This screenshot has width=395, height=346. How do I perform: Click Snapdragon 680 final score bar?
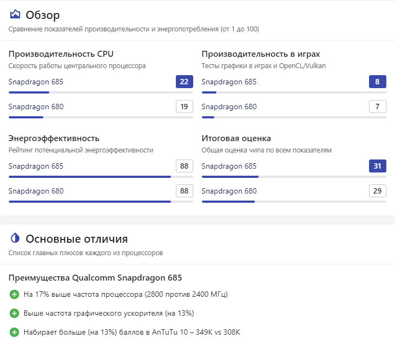click(294, 202)
